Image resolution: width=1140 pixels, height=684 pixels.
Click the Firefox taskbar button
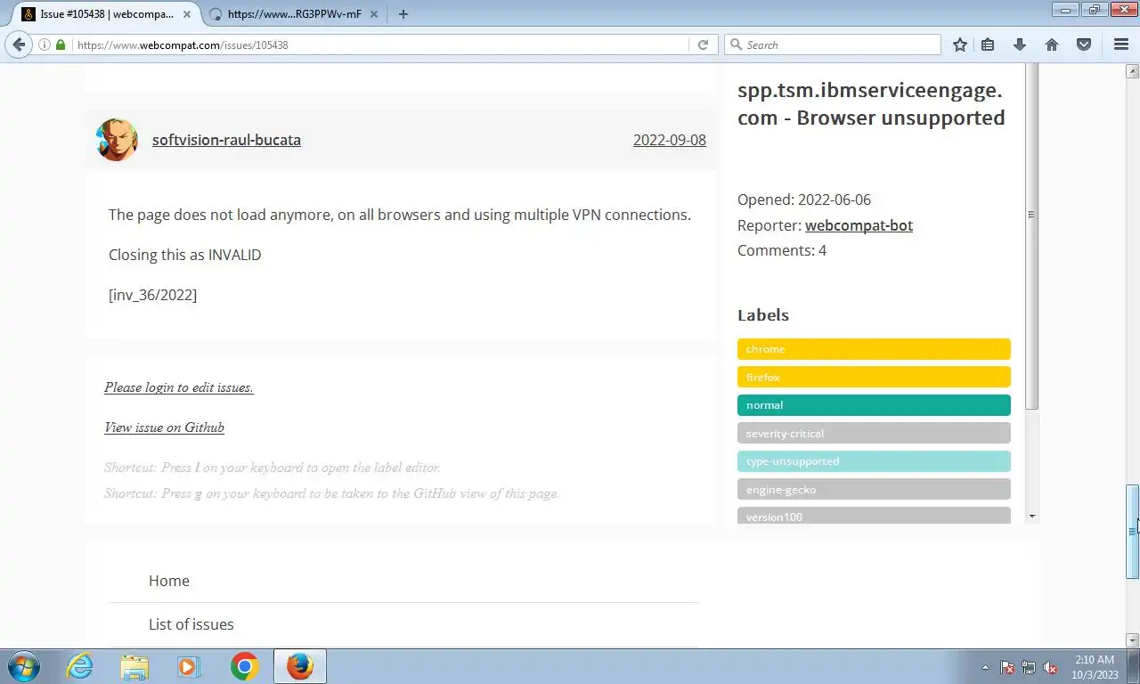point(300,666)
